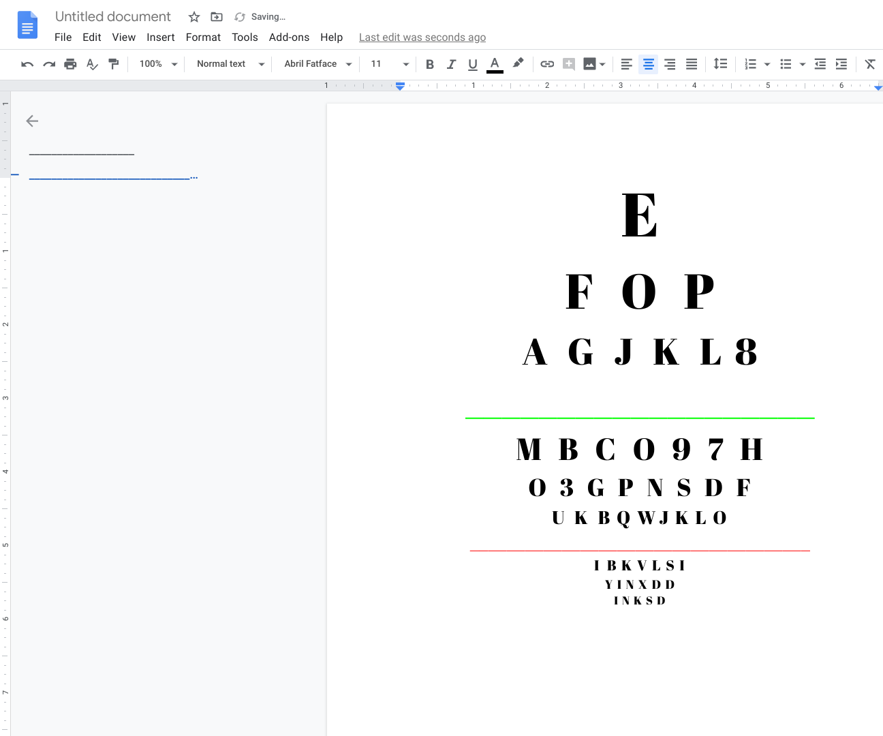Click the Redo arrow icon
The height and width of the screenshot is (736, 883).
[x=49, y=64]
